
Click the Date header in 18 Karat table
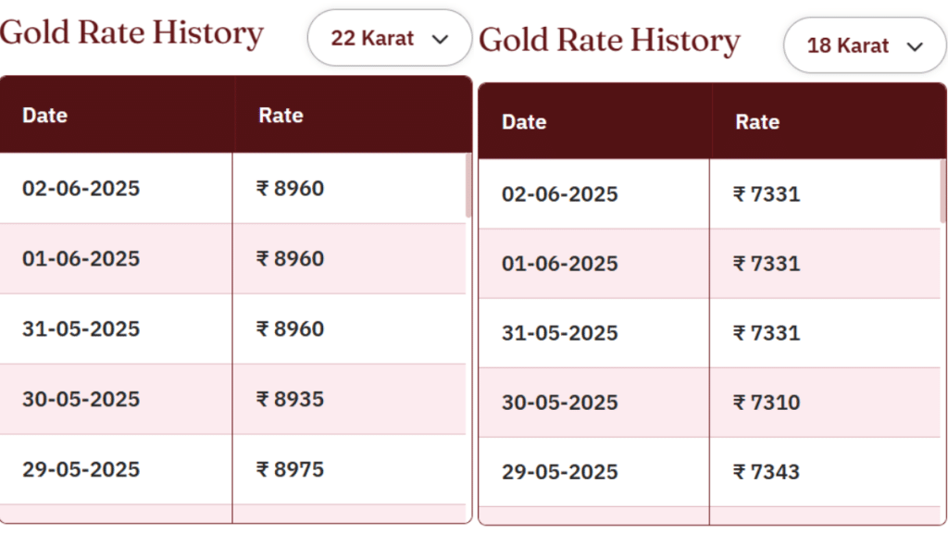[x=524, y=121]
